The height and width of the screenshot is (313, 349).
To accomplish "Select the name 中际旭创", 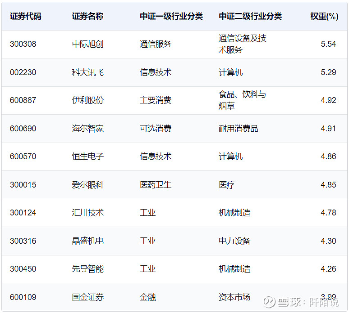I will click(87, 44).
